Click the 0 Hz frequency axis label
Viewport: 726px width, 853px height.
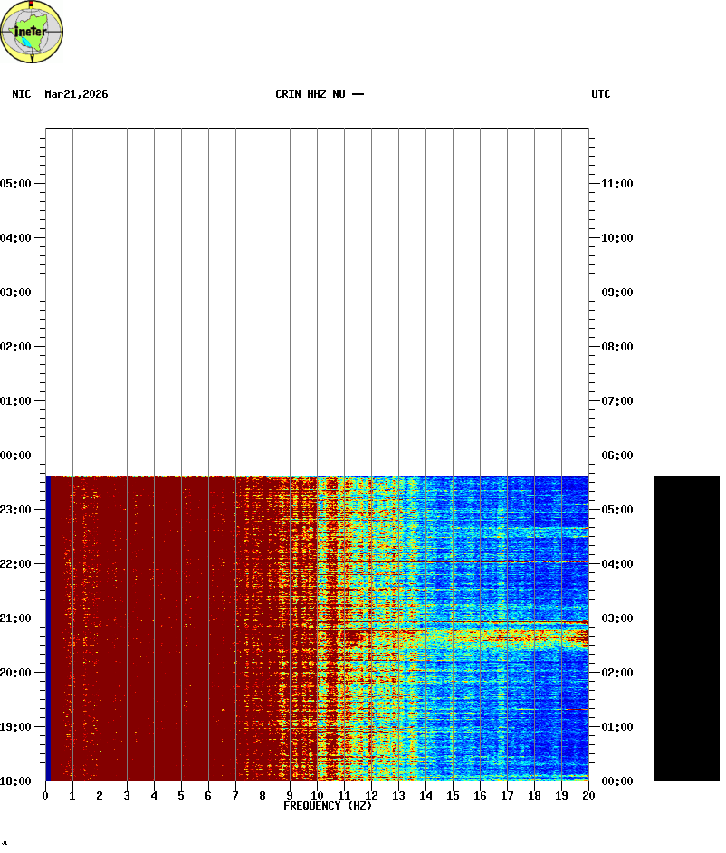[45, 796]
